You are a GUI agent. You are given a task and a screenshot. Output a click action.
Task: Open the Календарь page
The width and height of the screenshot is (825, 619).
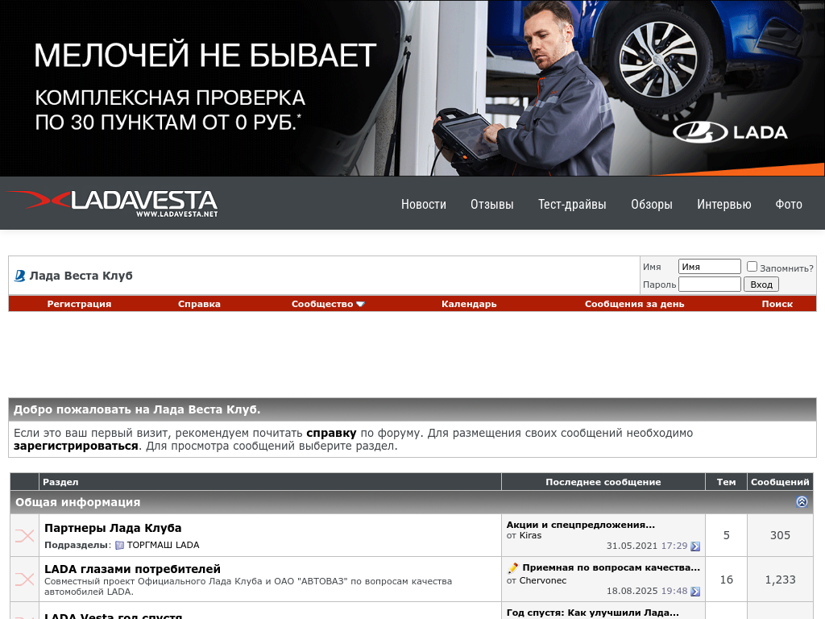pyautogui.click(x=469, y=304)
